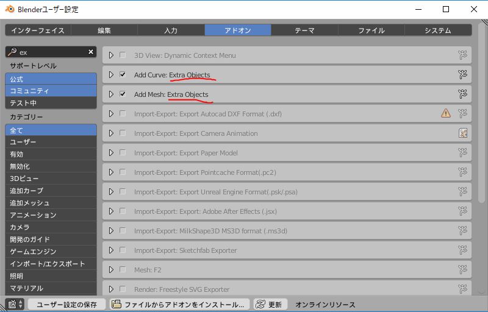Select 有効 category filter

[51, 154]
